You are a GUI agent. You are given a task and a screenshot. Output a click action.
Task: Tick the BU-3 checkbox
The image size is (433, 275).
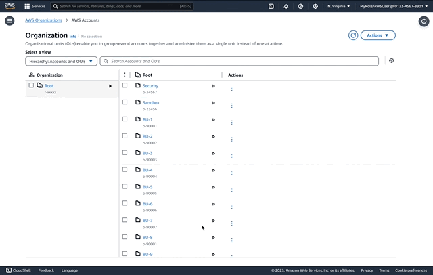point(124,152)
